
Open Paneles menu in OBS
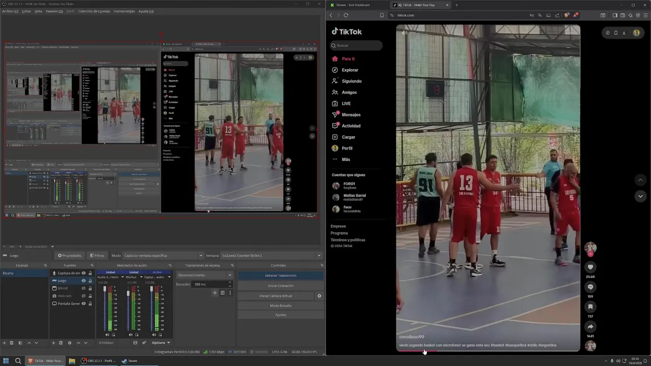55,11
